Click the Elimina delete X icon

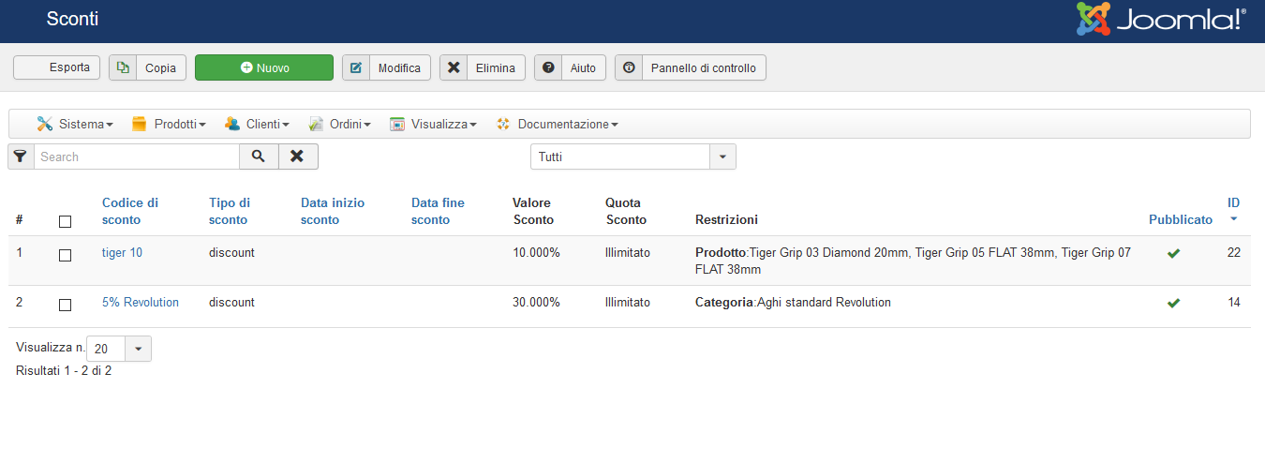click(x=454, y=68)
